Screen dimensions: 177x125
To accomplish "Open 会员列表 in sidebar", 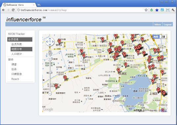I will tap(16, 44).
